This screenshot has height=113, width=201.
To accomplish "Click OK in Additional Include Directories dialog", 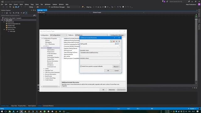I will click(x=108, y=71).
